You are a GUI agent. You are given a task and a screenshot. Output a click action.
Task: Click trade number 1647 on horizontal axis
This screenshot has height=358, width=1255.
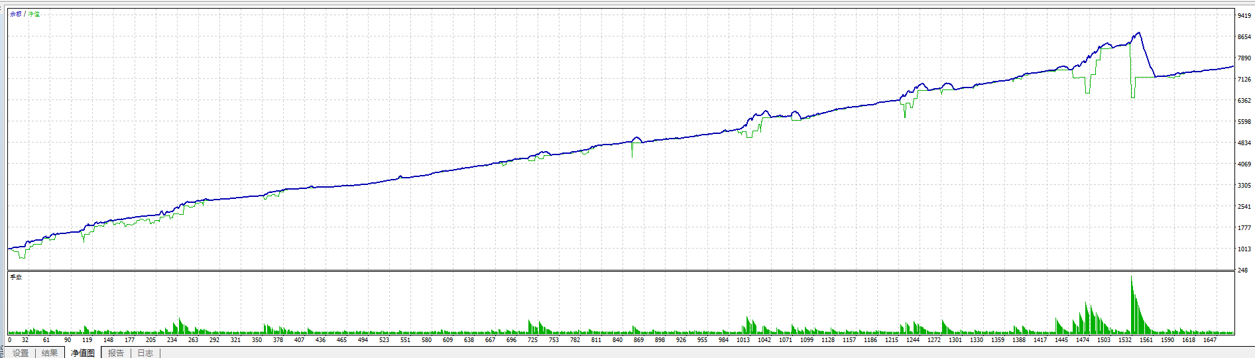(x=1210, y=339)
